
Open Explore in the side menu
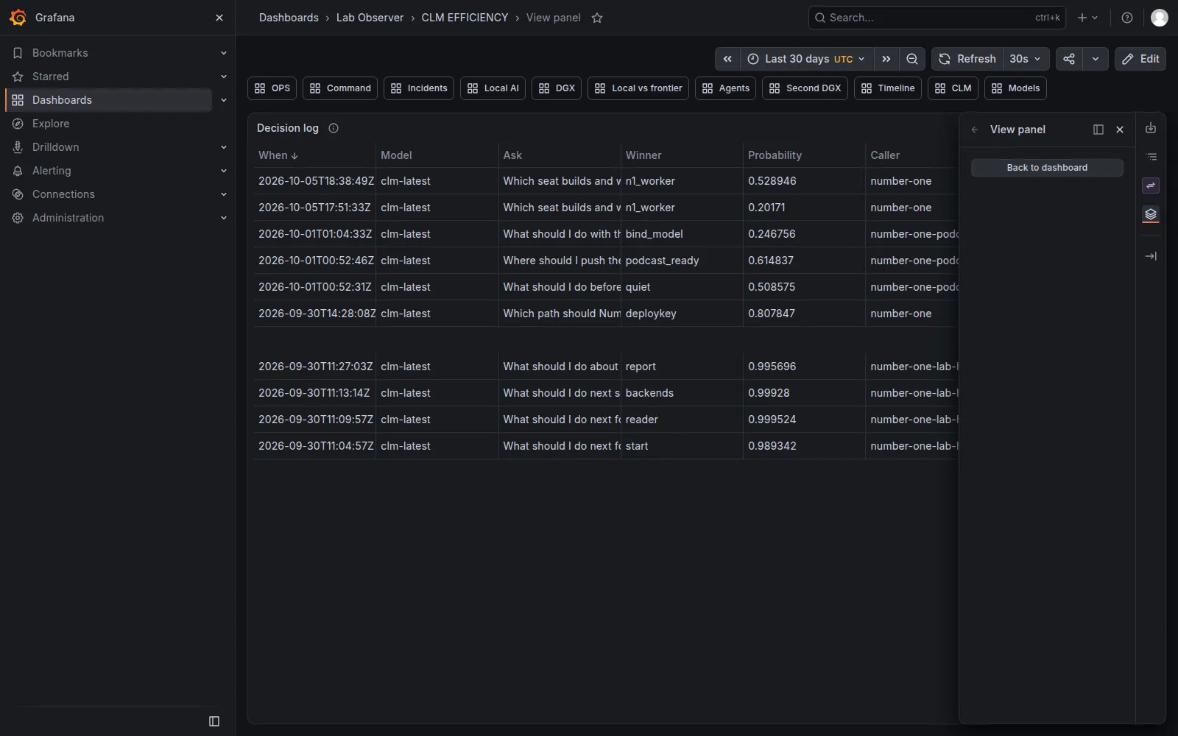[51, 124]
